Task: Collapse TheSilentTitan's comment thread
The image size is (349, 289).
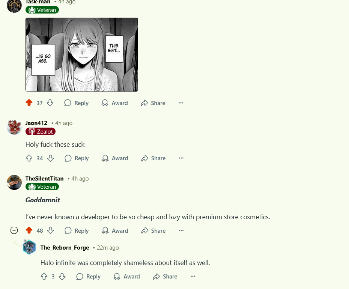Action: [14, 230]
